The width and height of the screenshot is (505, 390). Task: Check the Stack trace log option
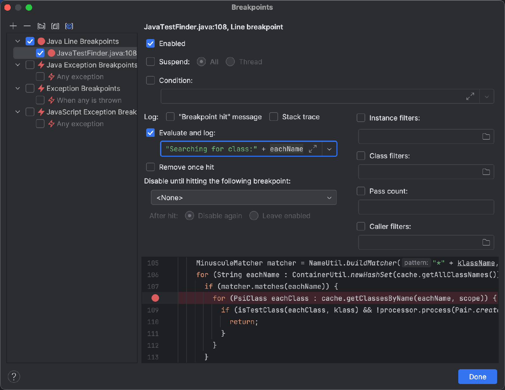pyautogui.click(x=274, y=117)
